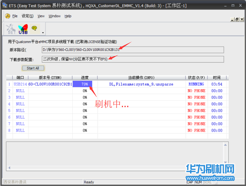This screenshot has height=186, width=246.
Task: Click the 60-CL00V100R001C92B1 version cell
Action: pyautogui.click(x=50, y=84)
